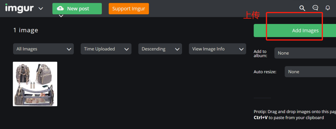The height and width of the screenshot is (129, 336).
Task: Click the Protip drag and drop text
Action: (x=295, y=115)
